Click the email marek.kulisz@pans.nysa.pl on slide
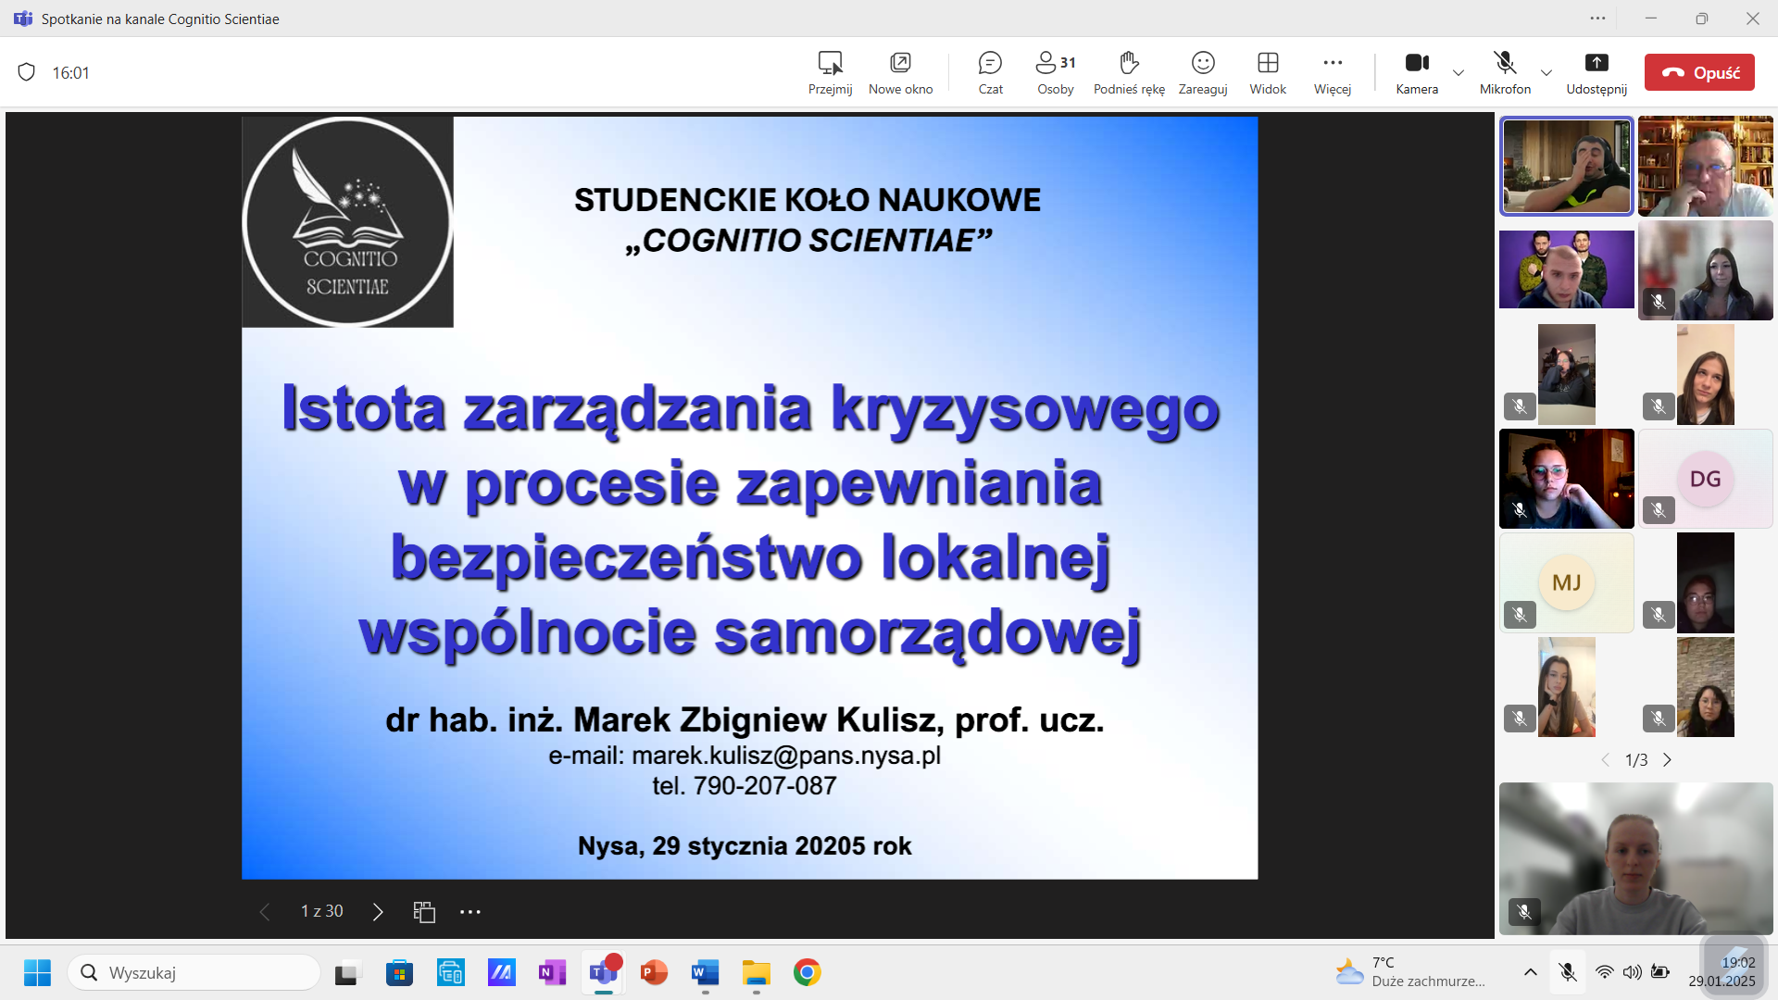Screen dimensions: 1778x1000 [x=786, y=756]
